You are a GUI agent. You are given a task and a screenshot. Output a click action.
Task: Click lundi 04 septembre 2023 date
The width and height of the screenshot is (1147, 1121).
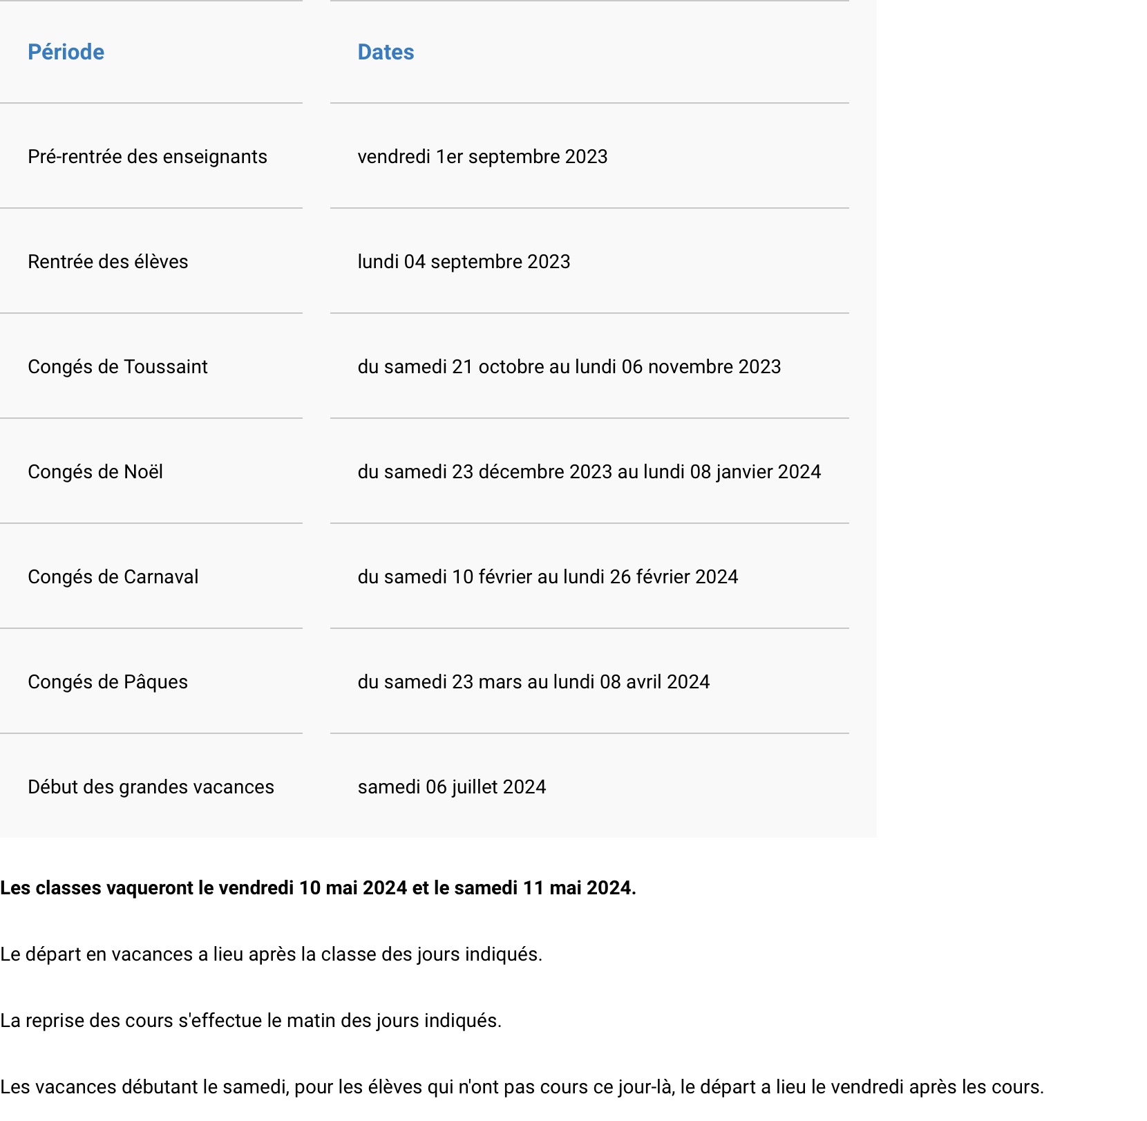point(464,262)
